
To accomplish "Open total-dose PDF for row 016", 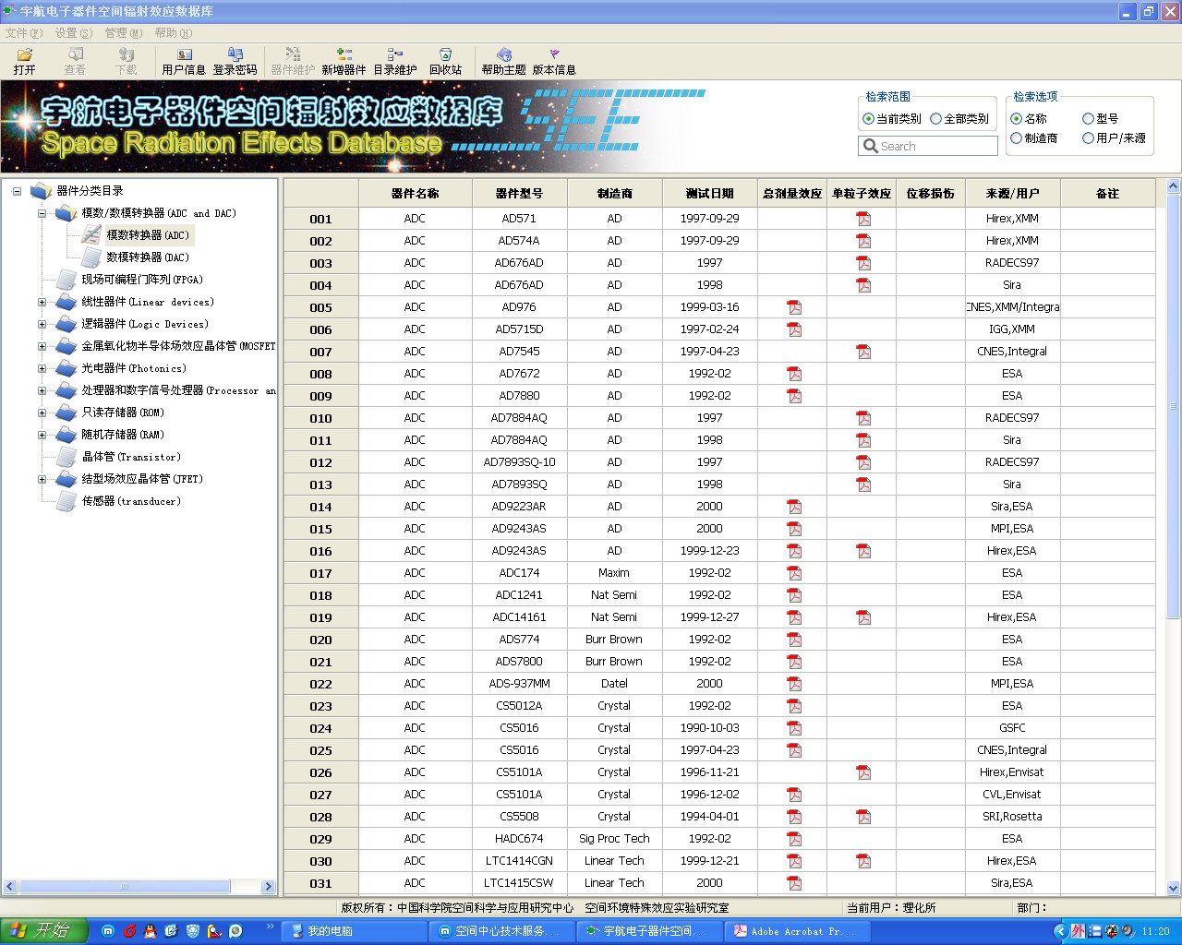I will (x=794, y=551).
